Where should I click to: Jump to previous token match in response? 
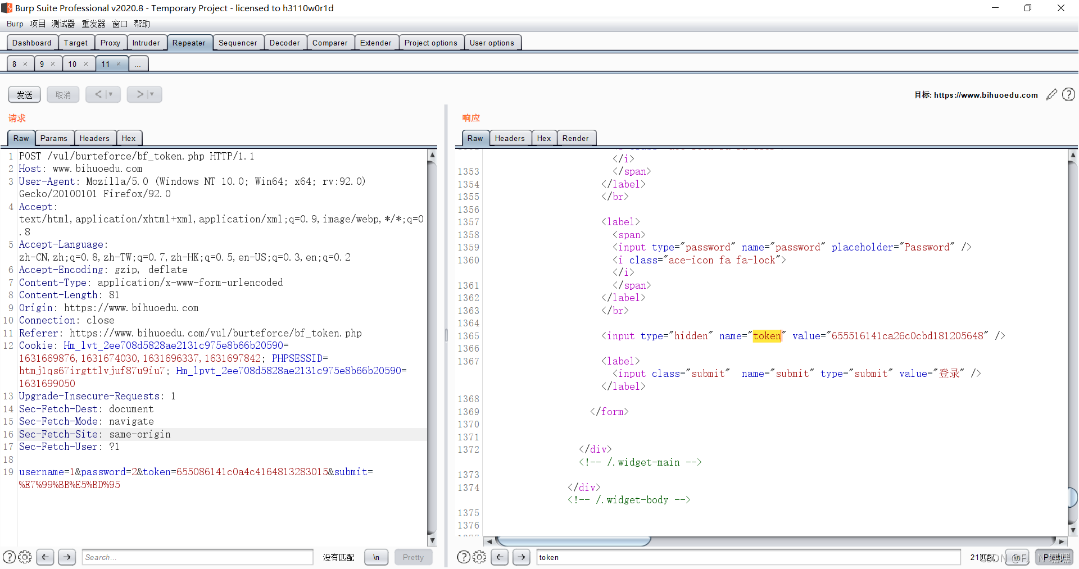click(x=500, y=557)
